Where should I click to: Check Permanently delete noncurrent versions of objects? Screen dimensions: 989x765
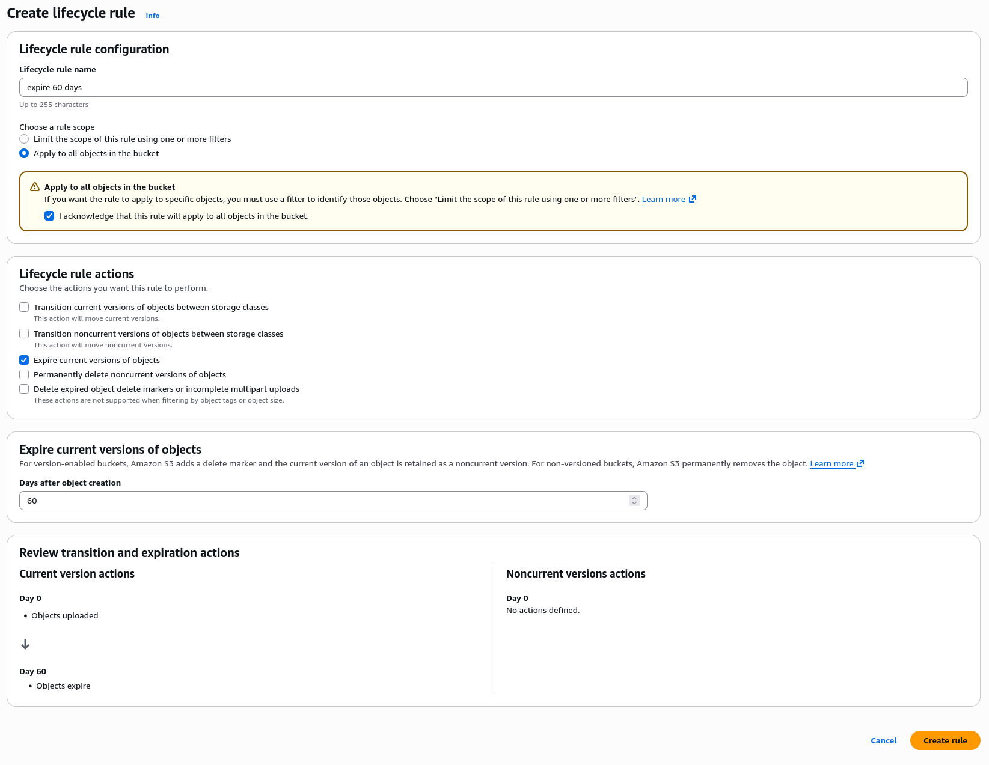pos(24,374)
